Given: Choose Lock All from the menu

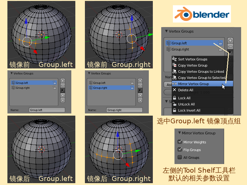Looking at the screenshot, I should click(x=202, y=98).
